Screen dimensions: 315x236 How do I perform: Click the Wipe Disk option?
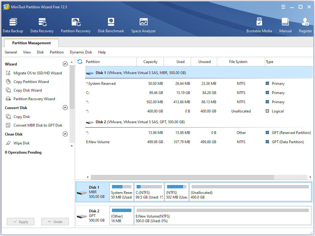22,143
